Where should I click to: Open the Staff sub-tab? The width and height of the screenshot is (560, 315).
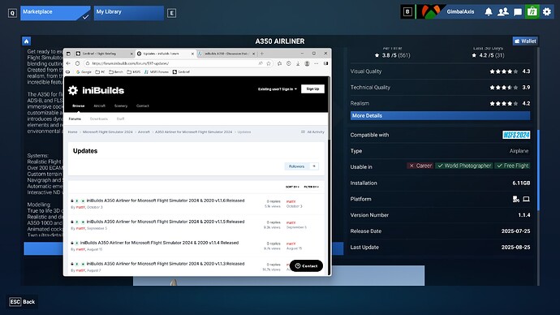(x=120, y=119)
